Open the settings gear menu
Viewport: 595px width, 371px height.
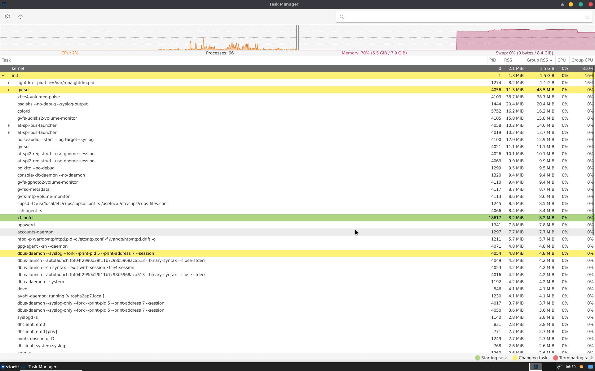click(x=7, y=17)
